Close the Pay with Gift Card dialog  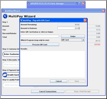point(85,20)
